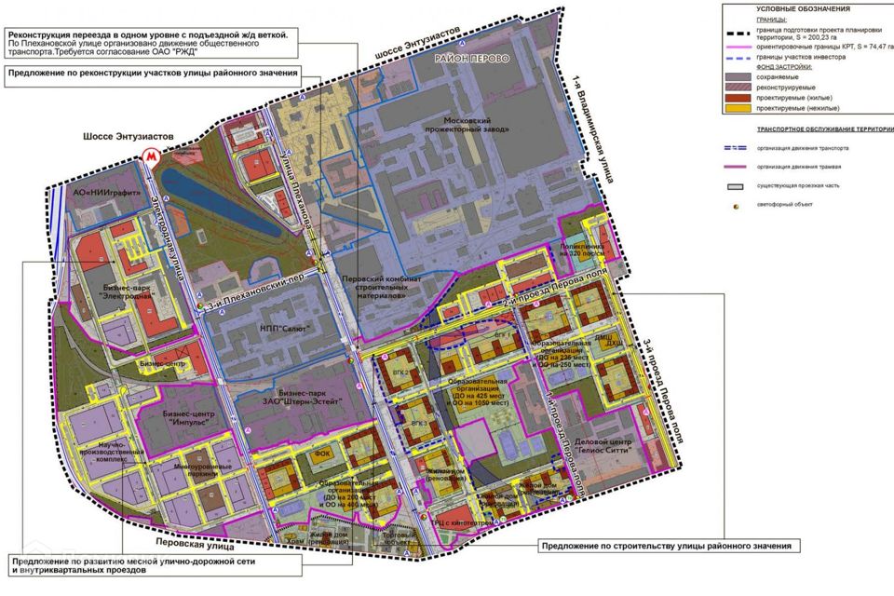Click the 'УСЛОВНЫЕ ОБОЗНАЧЕНИЯ' legend heading

pos(803,9)
